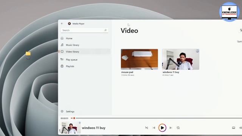Open the Sort dropdown
Screen dimensions: 242x136
[x=239, y=42]
